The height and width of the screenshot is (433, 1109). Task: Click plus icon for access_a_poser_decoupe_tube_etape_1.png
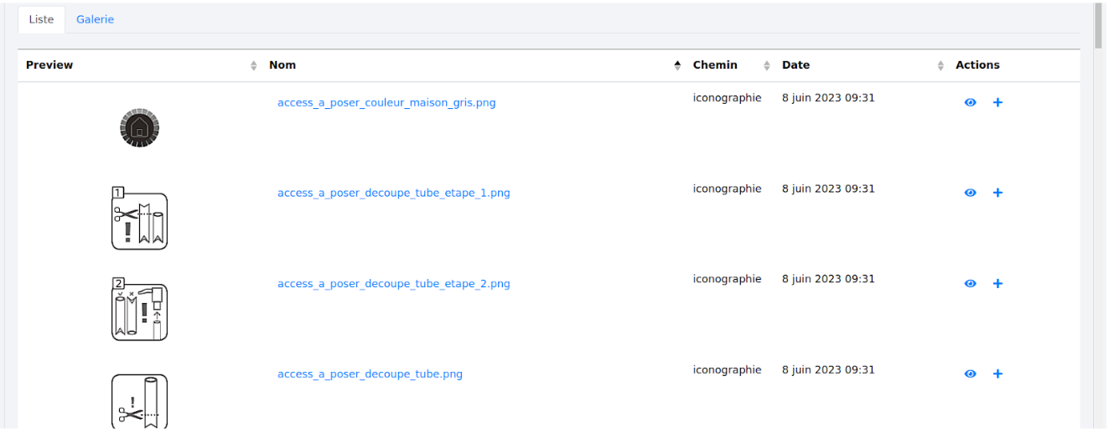coord(998,193)
